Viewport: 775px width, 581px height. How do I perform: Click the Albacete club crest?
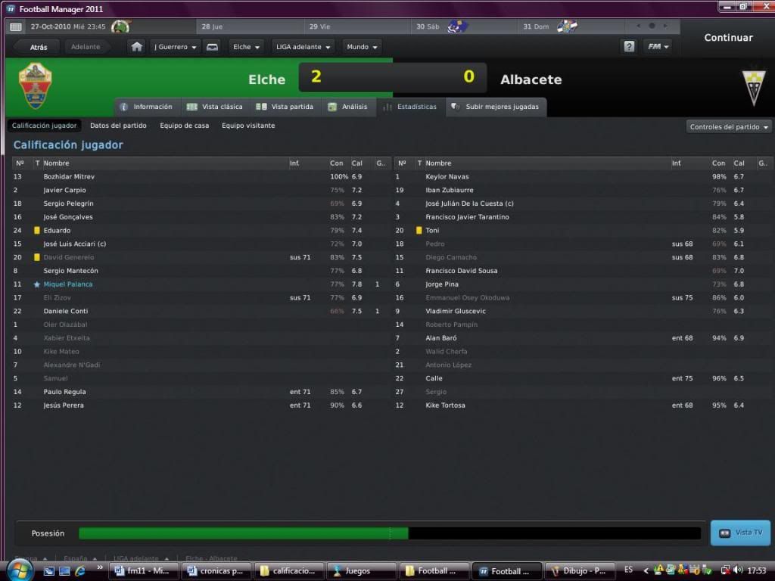tap(754, 88)
